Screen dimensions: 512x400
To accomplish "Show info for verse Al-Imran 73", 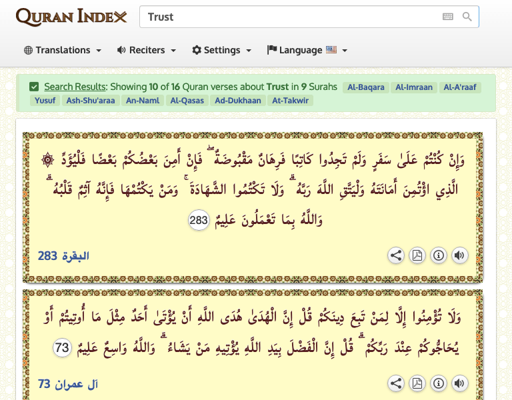I will 438,383.
